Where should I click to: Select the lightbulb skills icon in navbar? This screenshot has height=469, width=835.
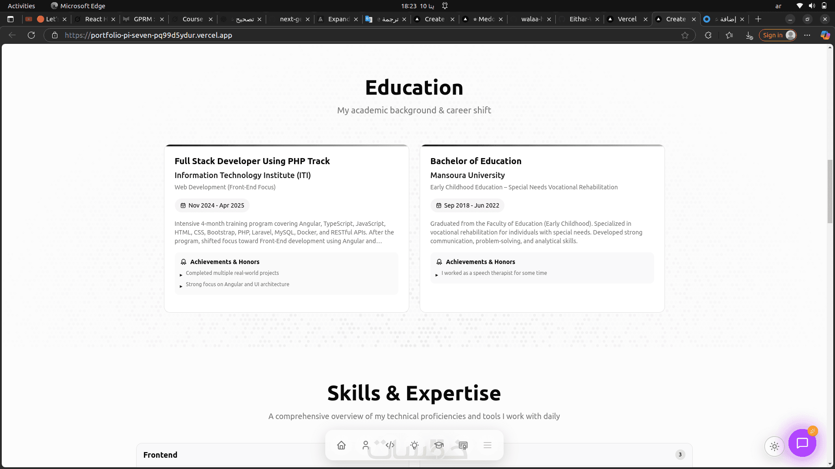(414, 445)
